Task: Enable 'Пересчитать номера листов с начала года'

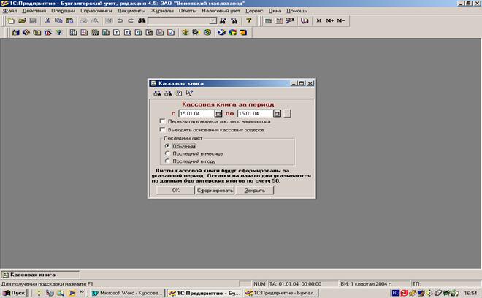Action: 162,122
